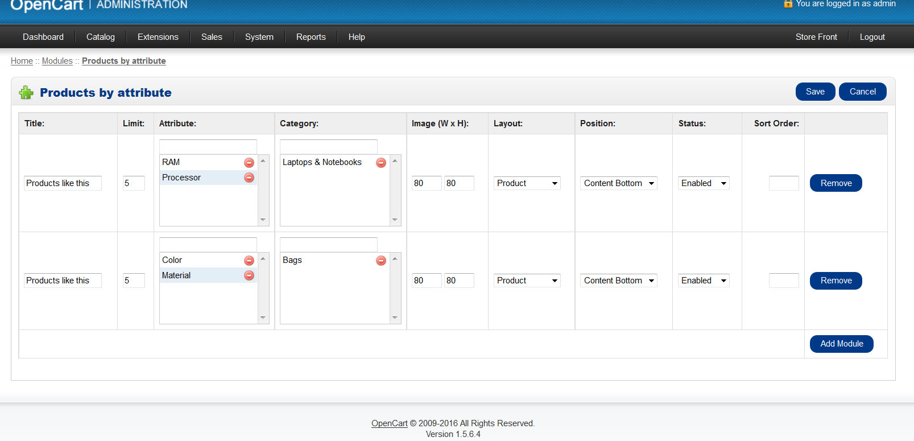Open the Extensions menu
Screen dimensions: 914x441
158,37
